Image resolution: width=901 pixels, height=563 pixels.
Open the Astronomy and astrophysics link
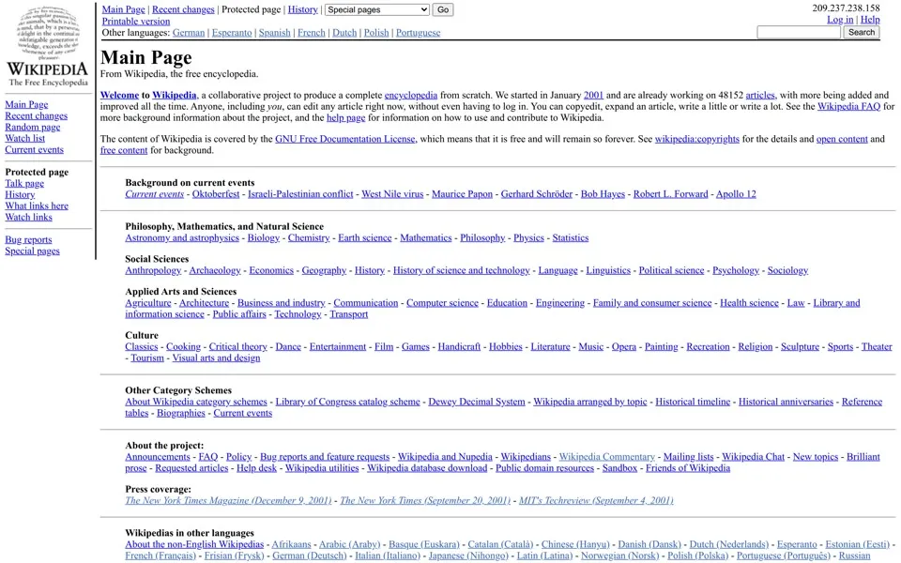pyautogui.click(x=182, y=237)
